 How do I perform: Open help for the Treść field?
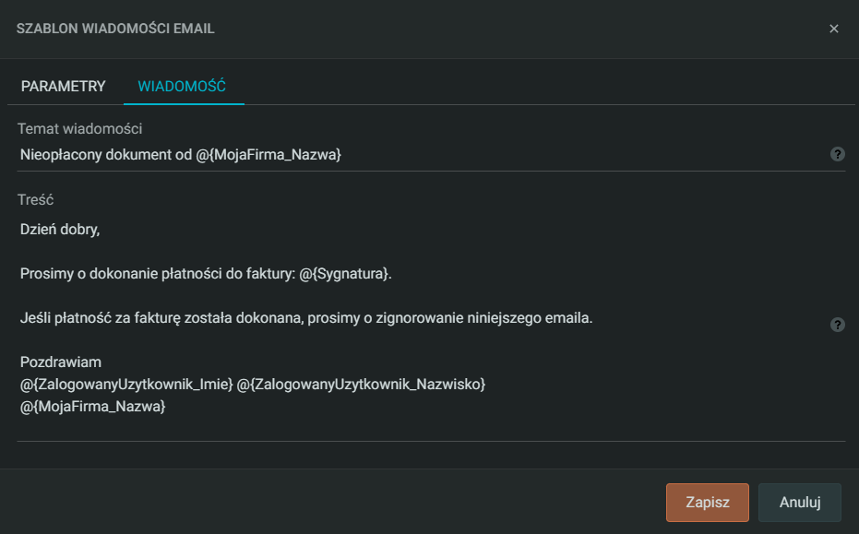[838, 325]
